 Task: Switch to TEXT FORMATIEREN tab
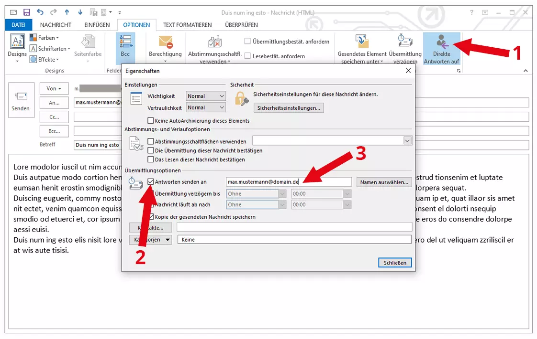[187, 25]
